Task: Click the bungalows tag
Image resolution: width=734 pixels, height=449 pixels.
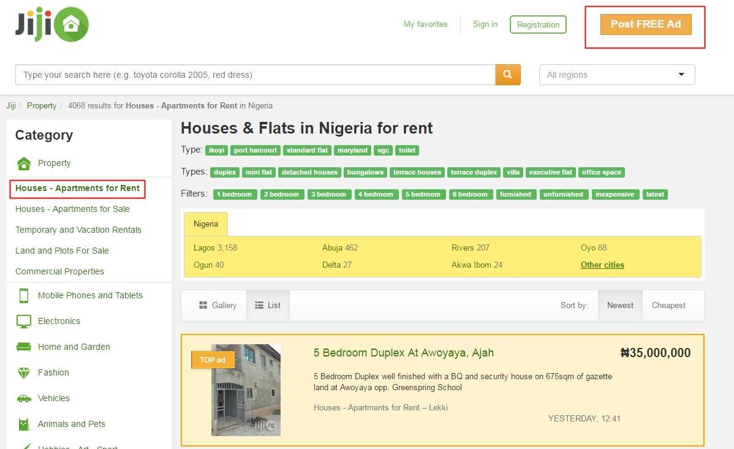Action: (365, 172)
